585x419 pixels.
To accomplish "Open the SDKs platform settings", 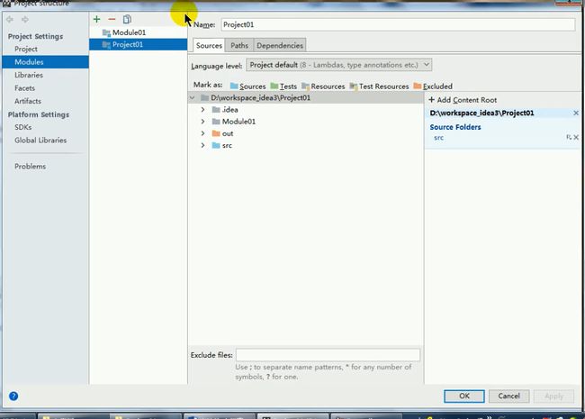I will coord(22,127).
